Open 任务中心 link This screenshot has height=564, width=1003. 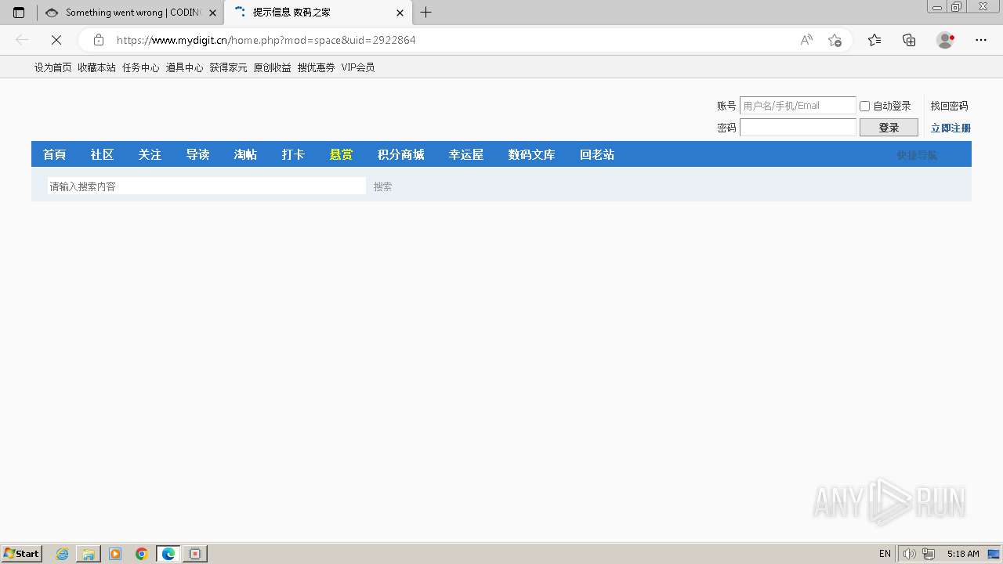[140, 68]
